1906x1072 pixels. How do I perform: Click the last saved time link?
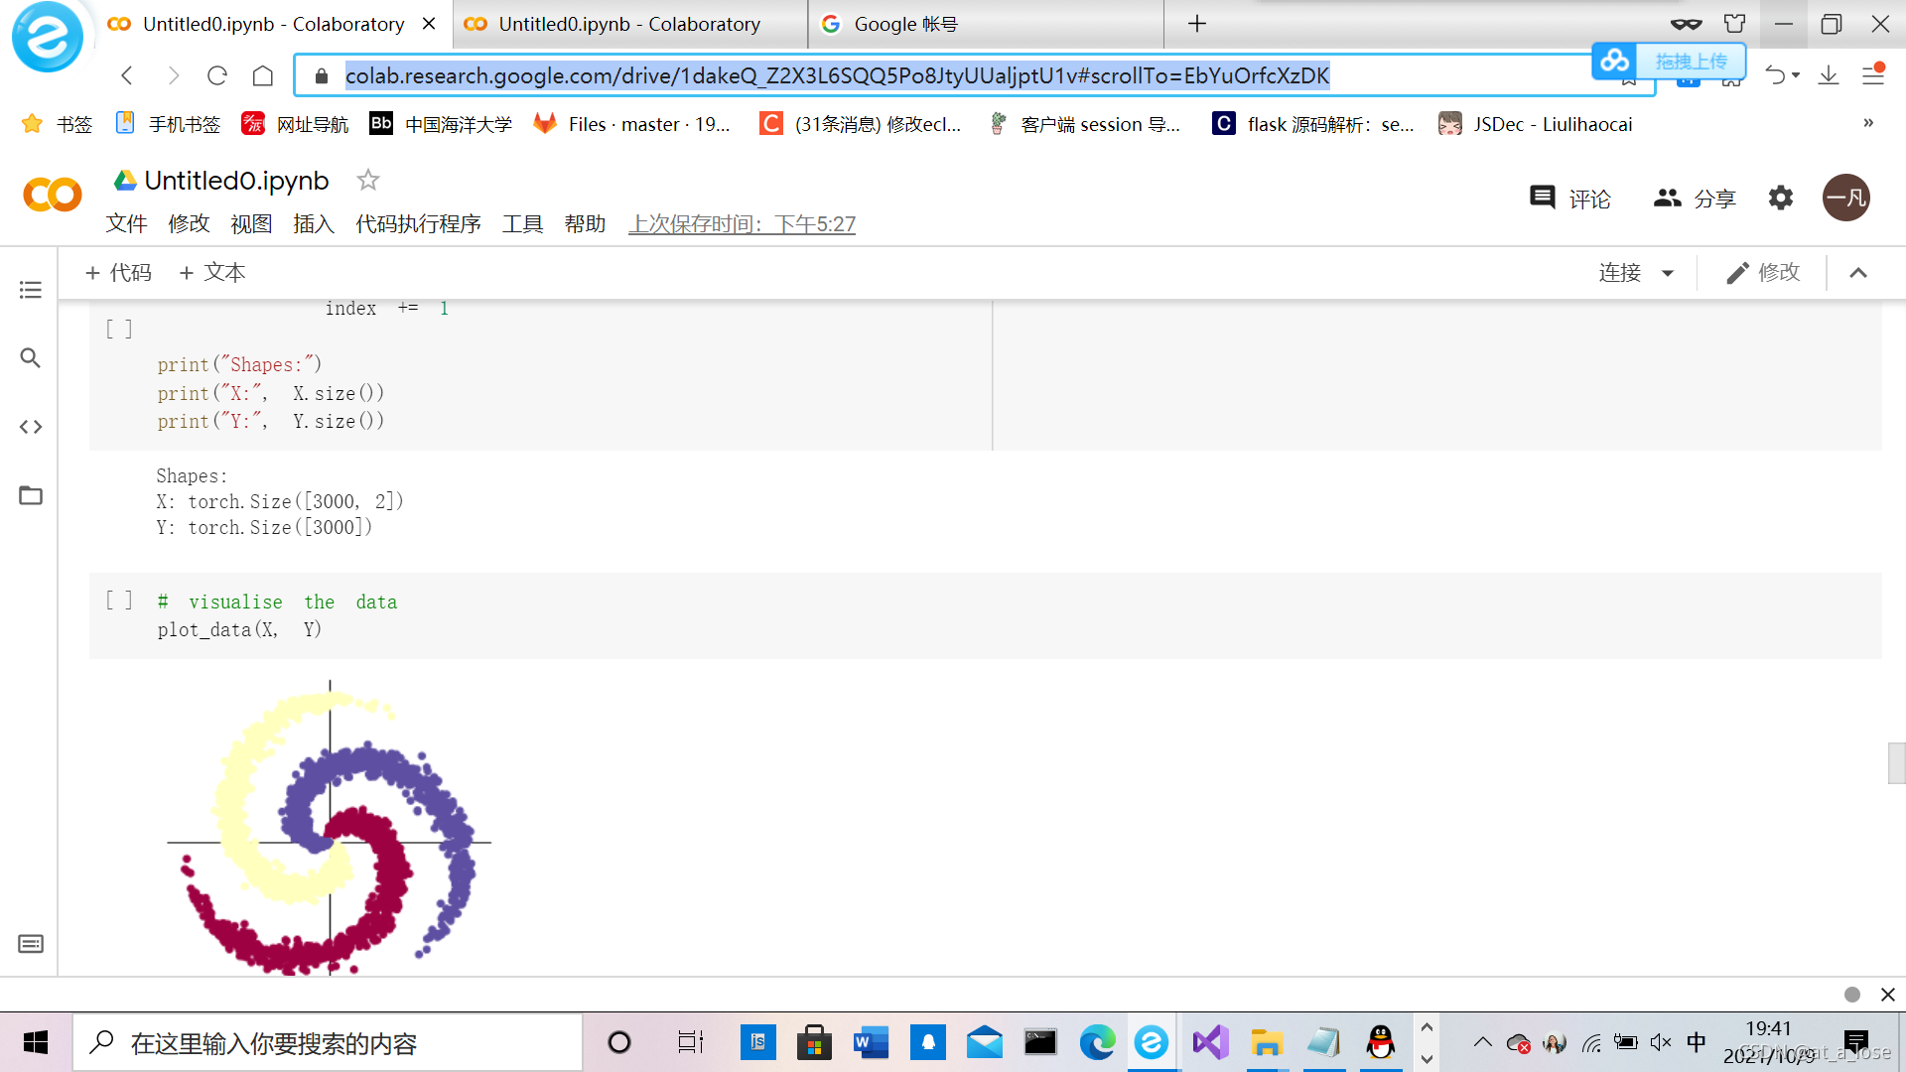click(x=742, y=224)
